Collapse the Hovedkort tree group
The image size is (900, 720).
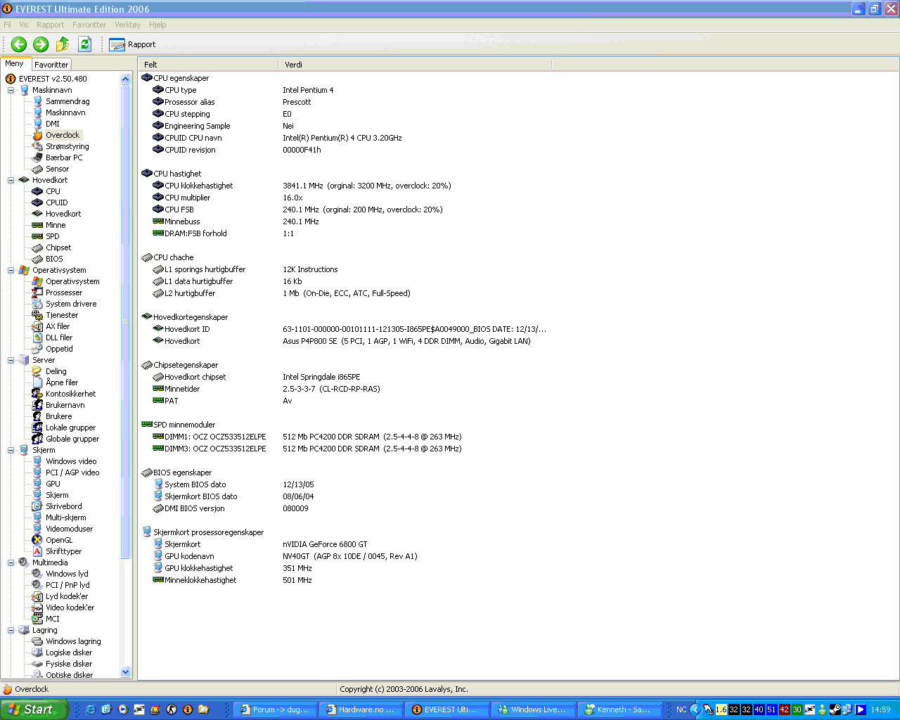click(11, 180)
